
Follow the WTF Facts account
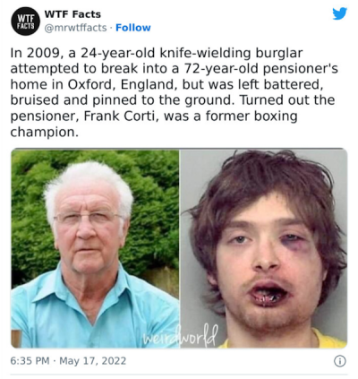(x=133, y=28)
